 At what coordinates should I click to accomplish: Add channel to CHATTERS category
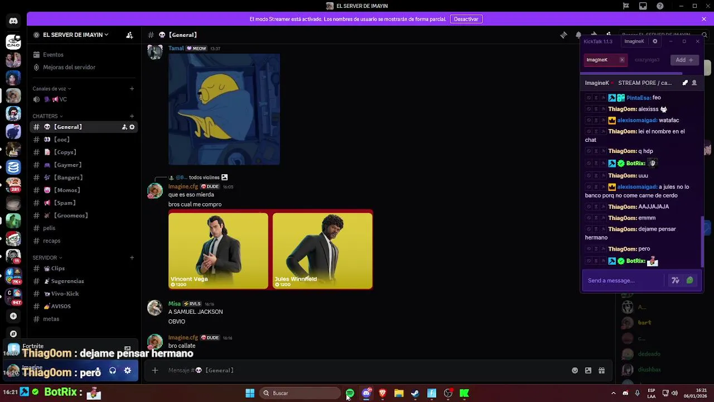[x=132, y=116]
